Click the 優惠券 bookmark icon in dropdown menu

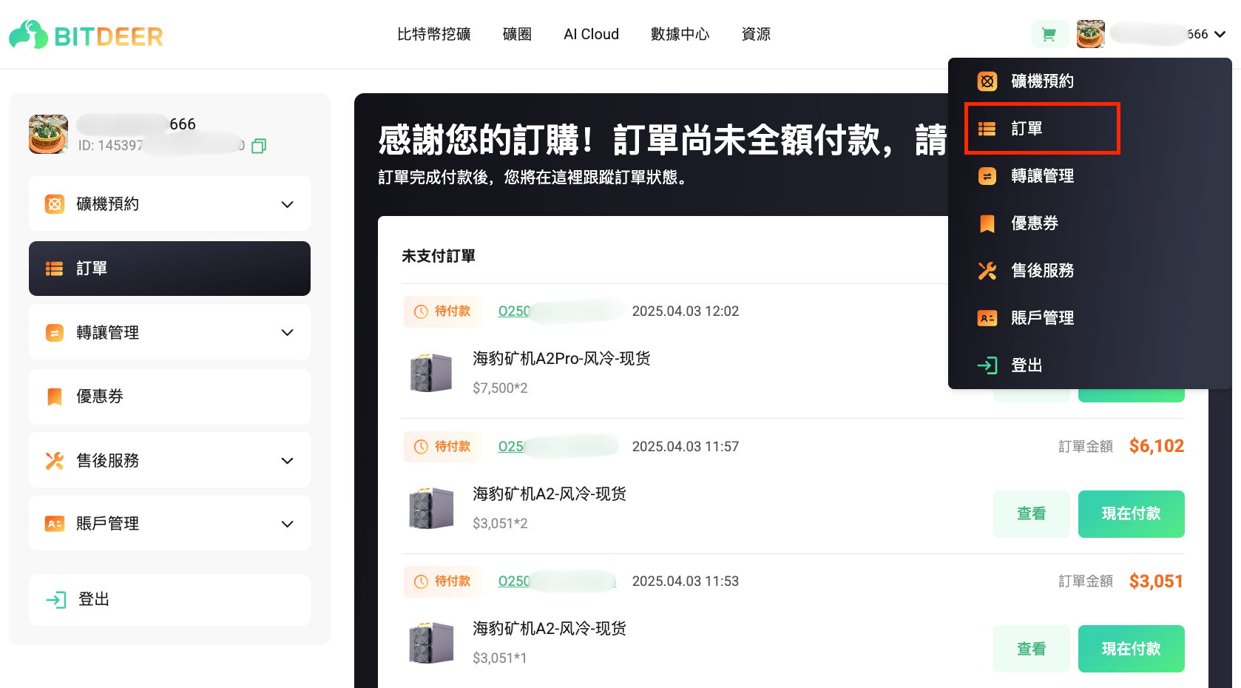click(x=987, y=223)
